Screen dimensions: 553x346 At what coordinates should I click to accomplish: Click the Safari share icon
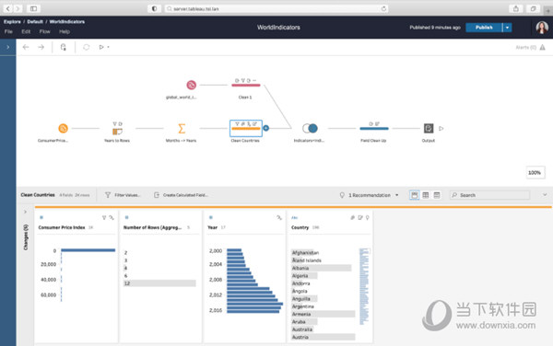(x=515, y=8)
